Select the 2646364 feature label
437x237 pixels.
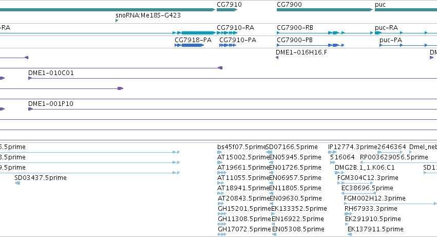click(x=392, y=147)
